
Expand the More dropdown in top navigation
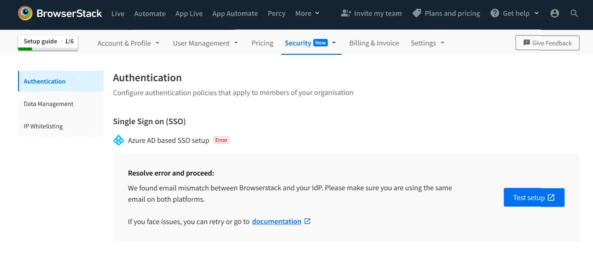tap(307, 14)
